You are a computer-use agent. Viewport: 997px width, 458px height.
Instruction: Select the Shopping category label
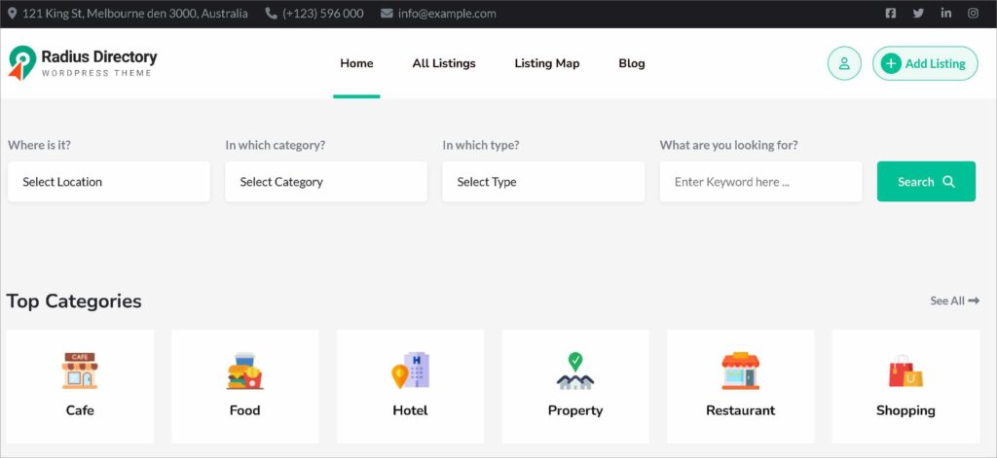point(905,411)
